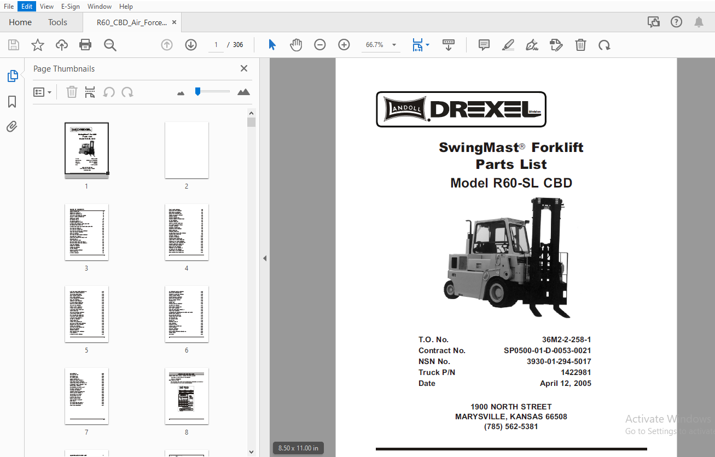Open the notifications bell
The image size is (715, 457).
(x=699, y=22)
